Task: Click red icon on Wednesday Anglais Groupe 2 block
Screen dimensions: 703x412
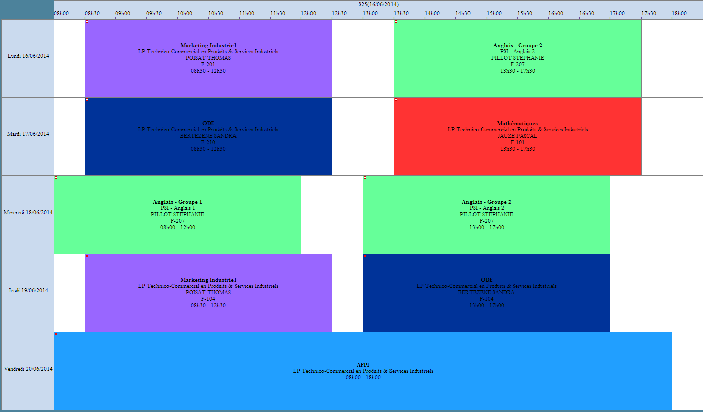Action: 365,178
